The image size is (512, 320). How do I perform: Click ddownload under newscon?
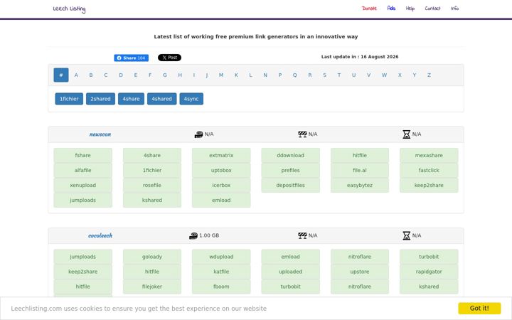click(x=290, y=156)
